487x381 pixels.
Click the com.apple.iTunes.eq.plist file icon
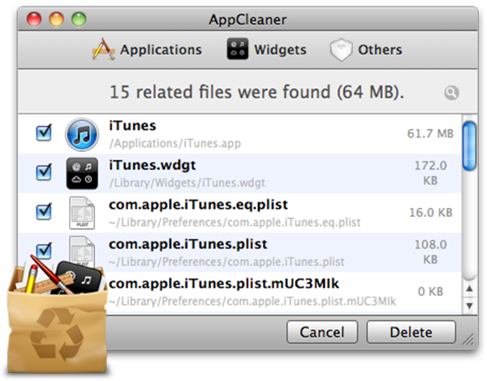(82, 213)
